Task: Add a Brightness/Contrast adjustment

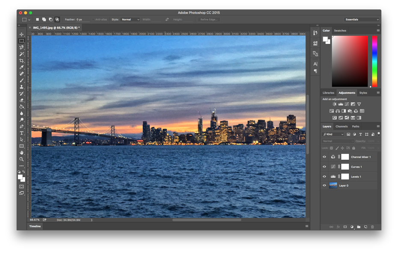Action: (x=335, y=104)
